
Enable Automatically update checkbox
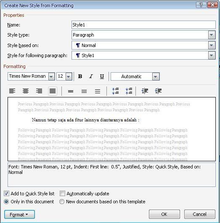62,194
